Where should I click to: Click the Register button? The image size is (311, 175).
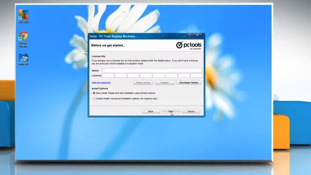[x=165, y=83]
